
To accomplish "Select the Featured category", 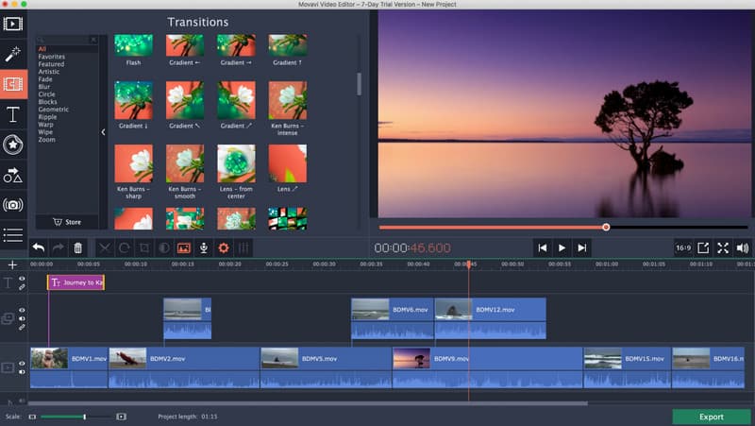I will pyautogui.click(x=51, y=64).
